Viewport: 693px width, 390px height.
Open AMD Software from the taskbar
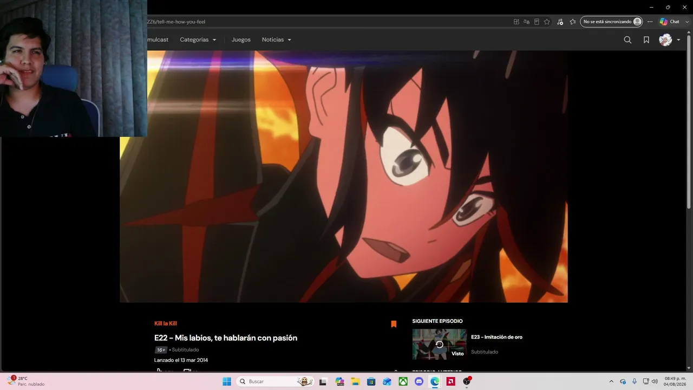pos(450,381)
